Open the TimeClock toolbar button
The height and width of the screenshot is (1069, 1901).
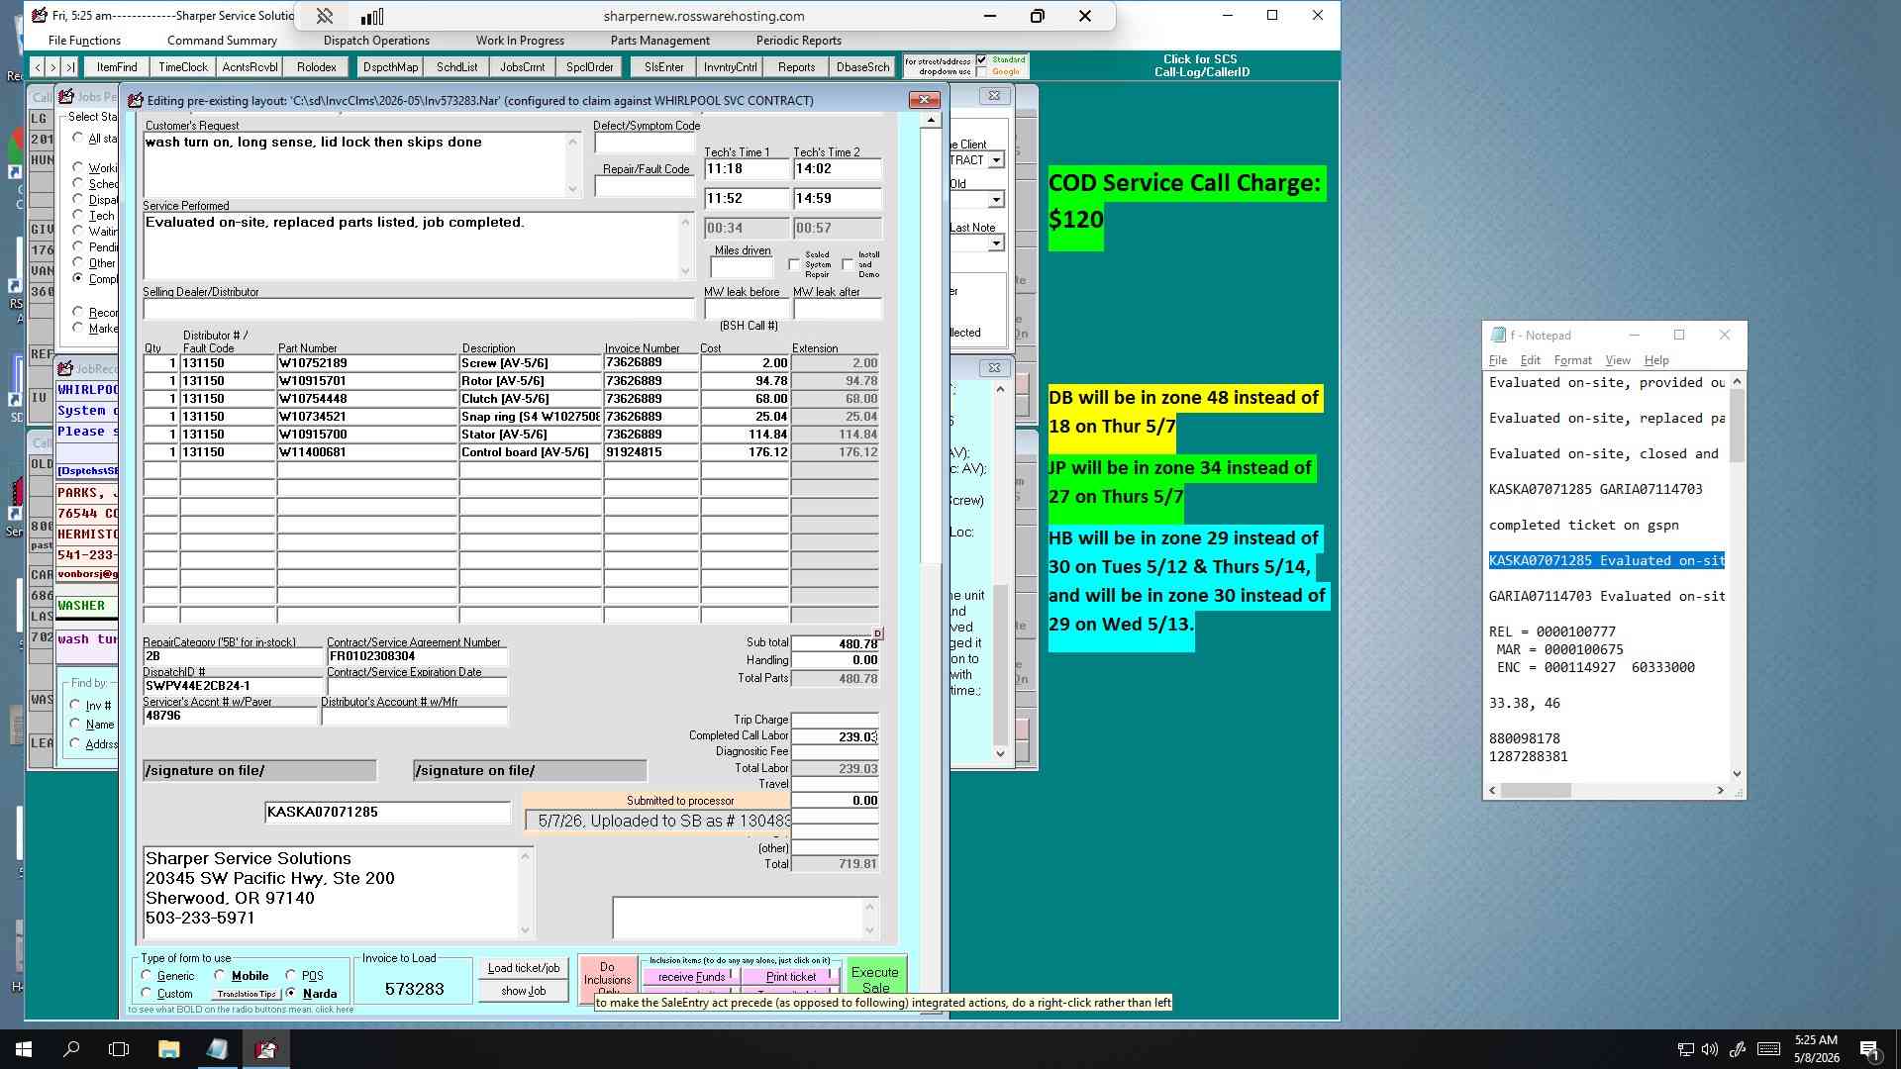point(183,67)
